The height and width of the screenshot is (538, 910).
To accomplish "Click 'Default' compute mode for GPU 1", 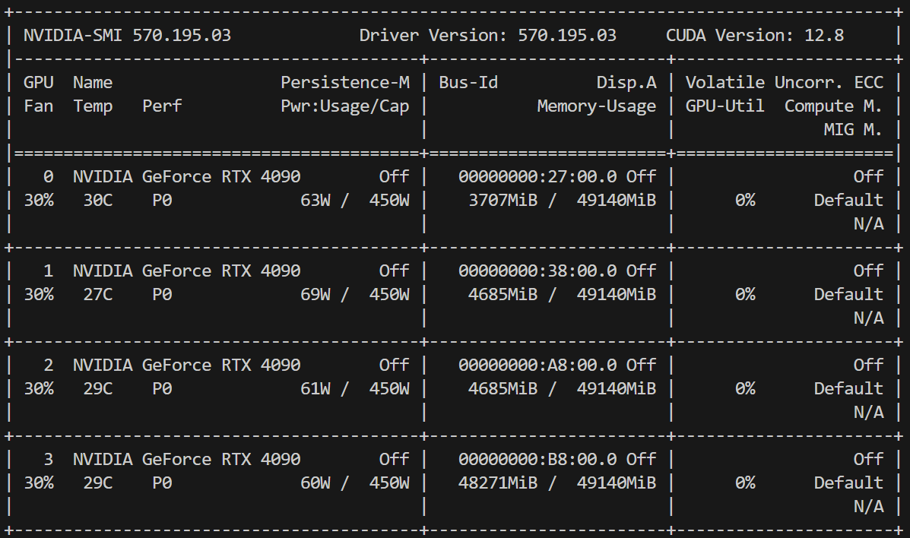I will click(x=848, y=295).
